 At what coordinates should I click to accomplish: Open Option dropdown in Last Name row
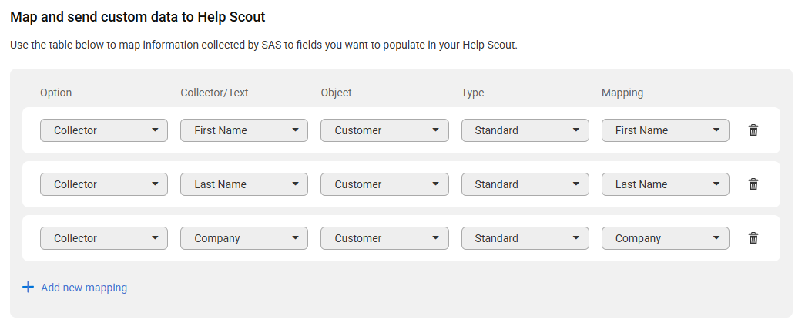104,184
